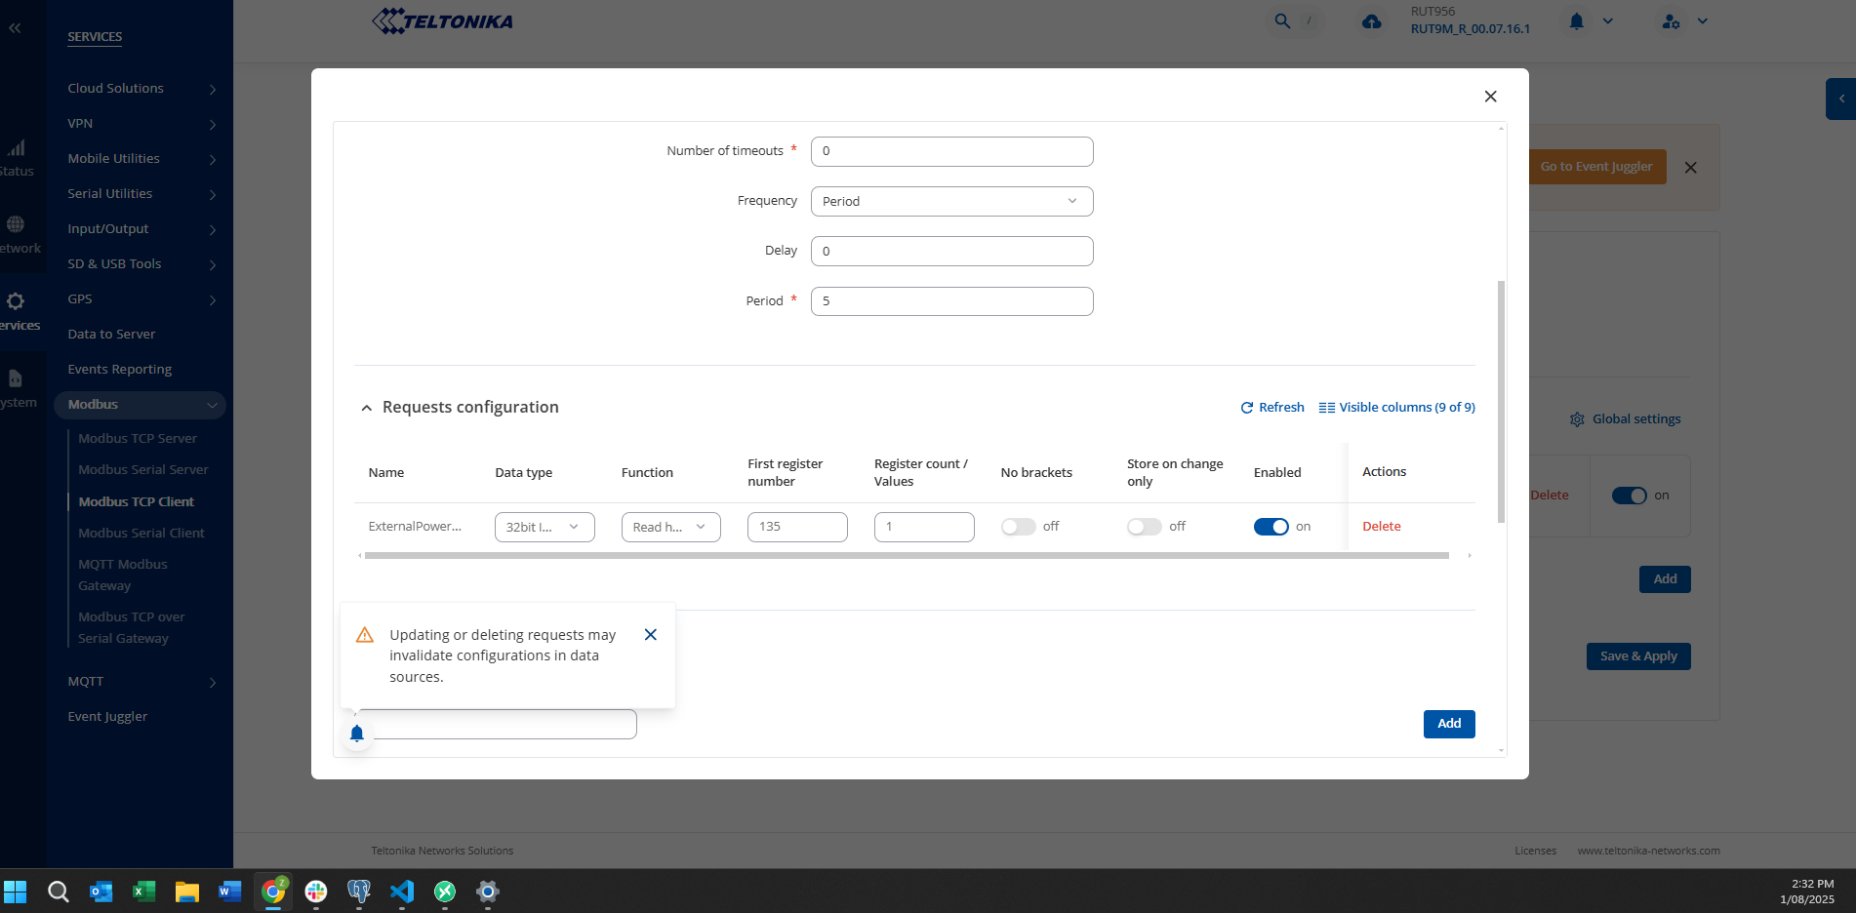This screenshot has width=1856, height=913.
Task: Open the user account icon menu
Action: coord(1672,20)
